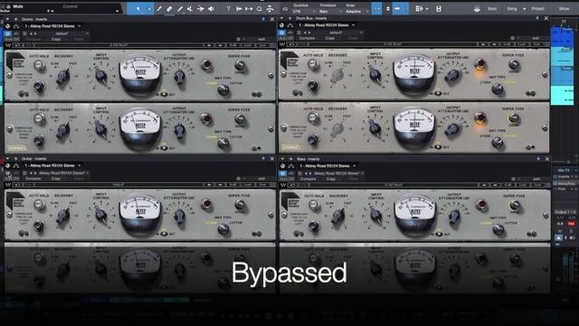579x326 pixels.
Task: Select the Listen speaker tool
Action: tap(211, 9)
